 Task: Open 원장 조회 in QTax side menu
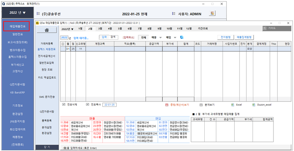[x=47, y=70]
